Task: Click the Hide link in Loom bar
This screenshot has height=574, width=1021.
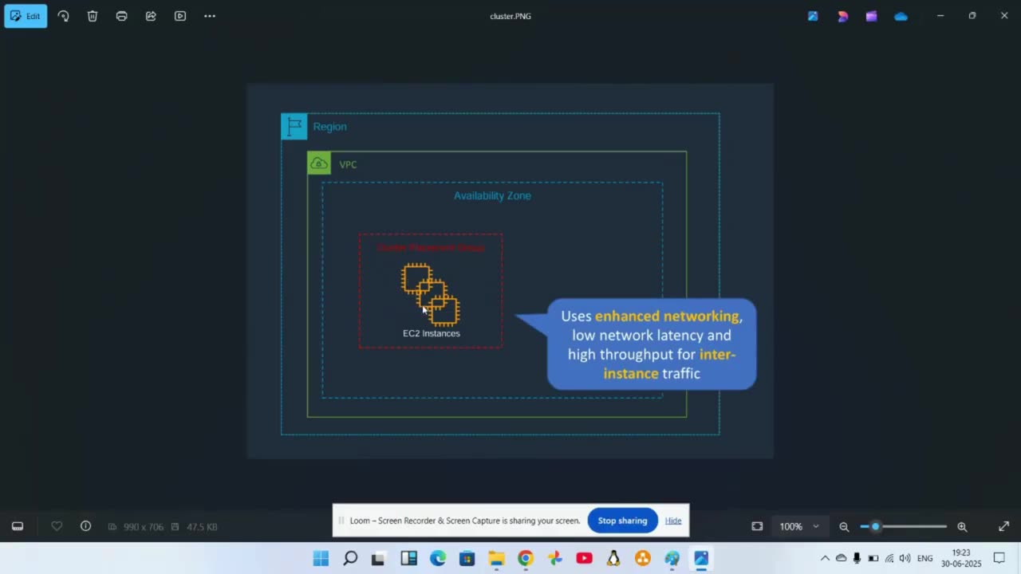Action: click(673, 521)
